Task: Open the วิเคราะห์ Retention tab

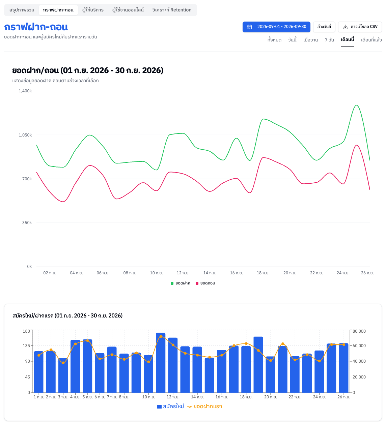Action: click(x=172, y=10)
